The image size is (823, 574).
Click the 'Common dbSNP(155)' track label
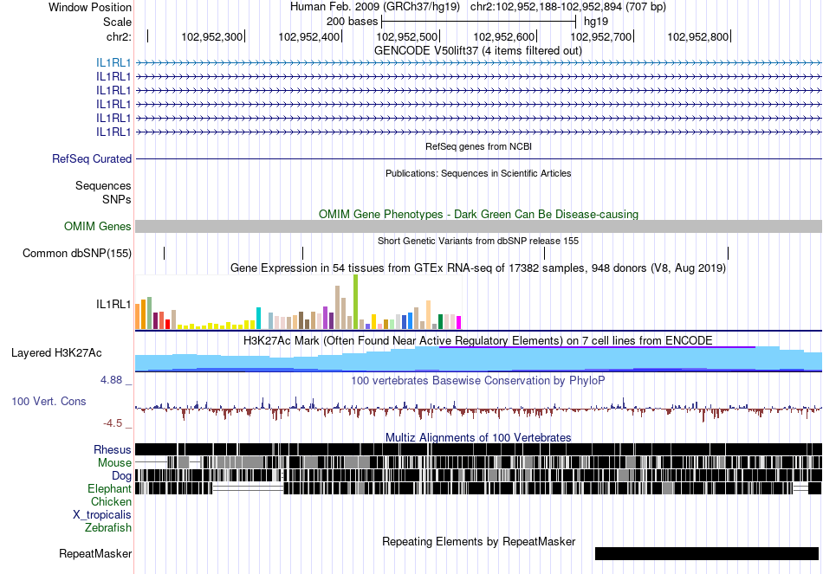pyautogui.click(x=76, y=254)
